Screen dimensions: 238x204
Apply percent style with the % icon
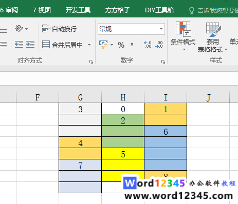pos(121,45)
